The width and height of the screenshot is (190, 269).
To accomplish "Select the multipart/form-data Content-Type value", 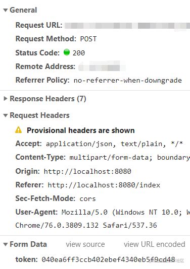I will coord(129,158).
